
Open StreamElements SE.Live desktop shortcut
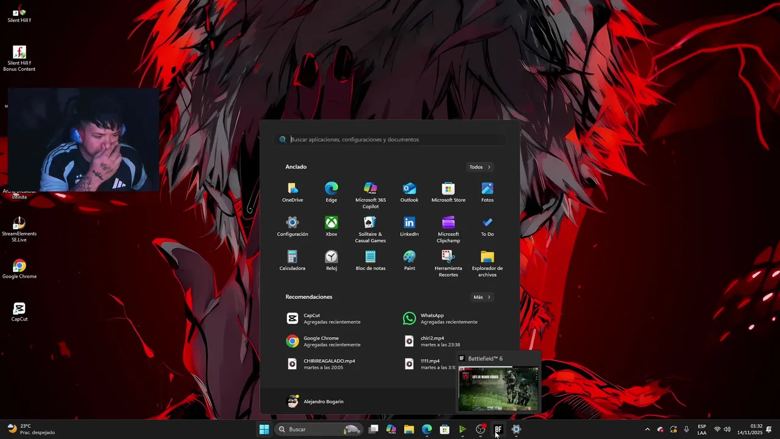click(19, 229)
